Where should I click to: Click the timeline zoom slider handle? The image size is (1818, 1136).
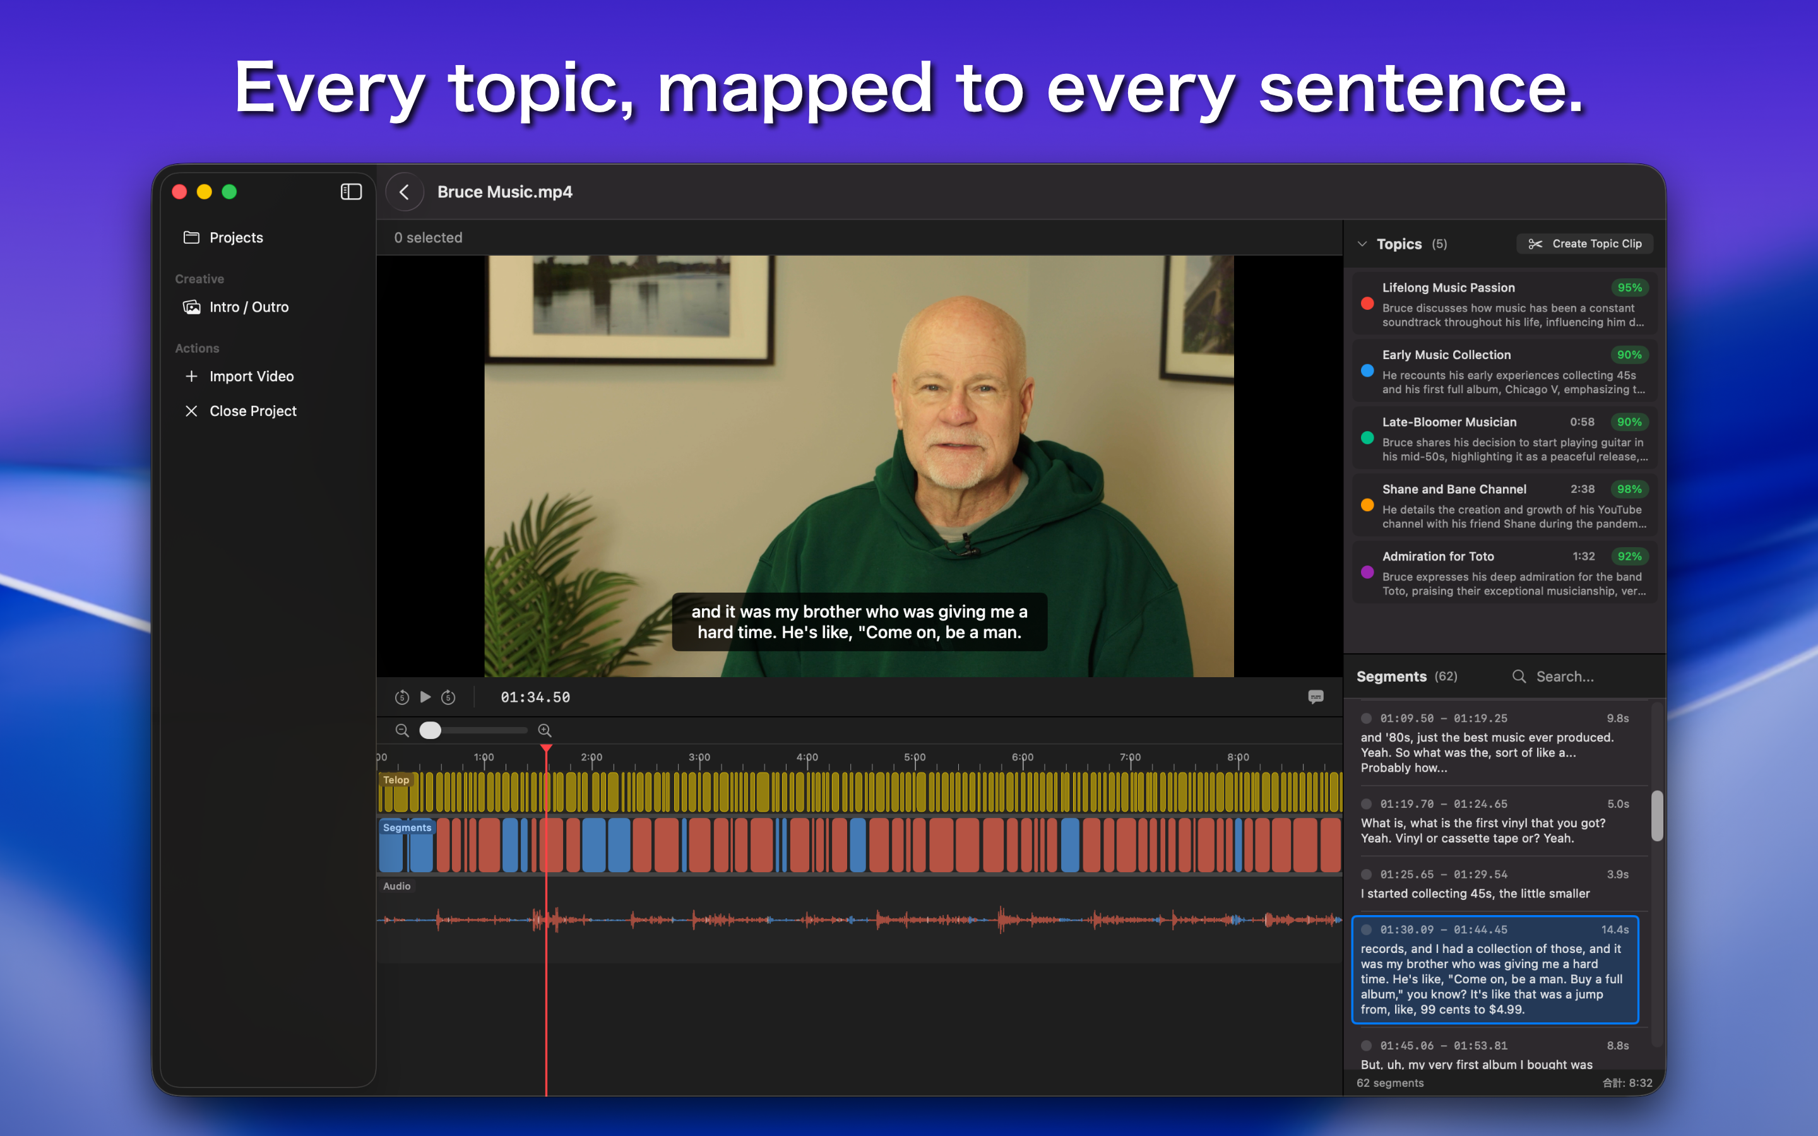tap(431, 730)
